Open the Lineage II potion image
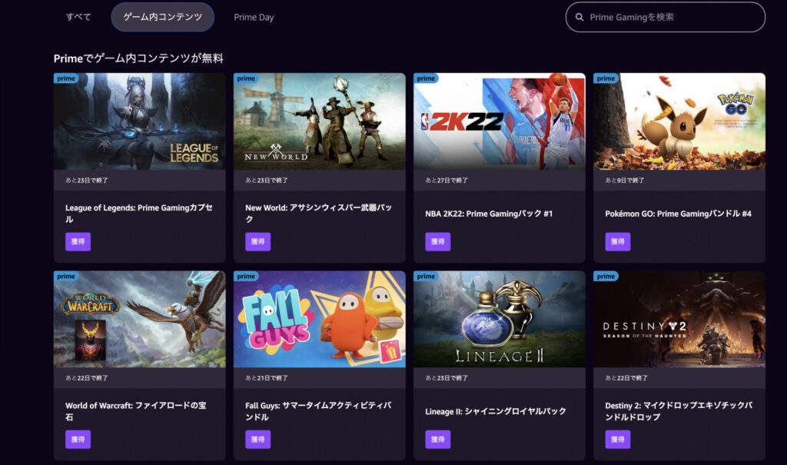The height and width of the screenshot is (465, 787). (499, 321)
